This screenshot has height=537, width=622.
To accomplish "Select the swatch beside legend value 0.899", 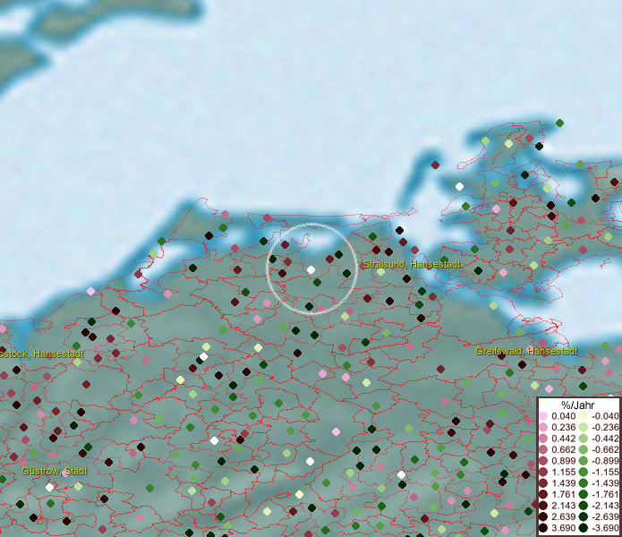I will point(543,461).
